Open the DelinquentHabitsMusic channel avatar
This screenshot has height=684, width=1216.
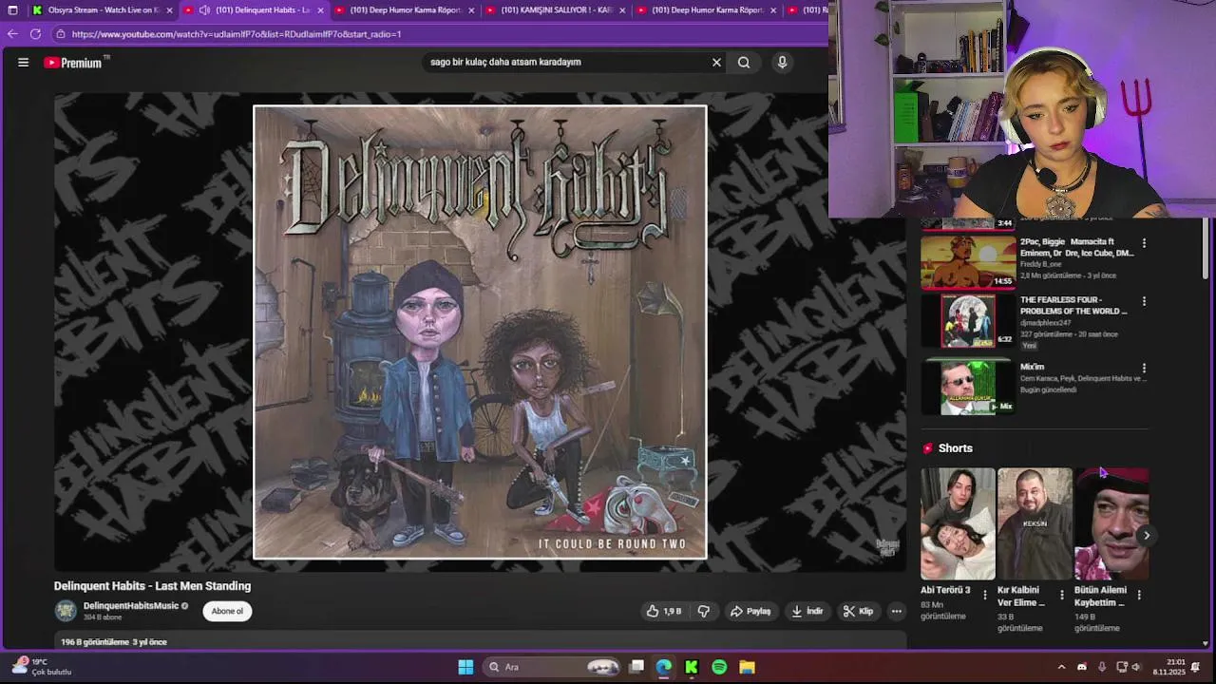click(x=66, y=611)
